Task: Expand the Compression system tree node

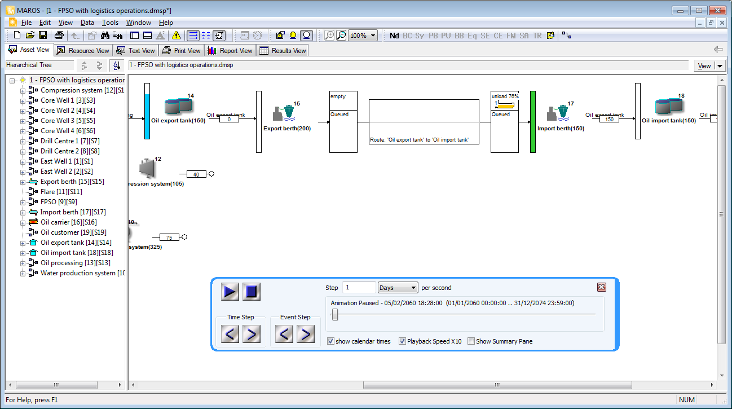Action: click(x=23, y=90)
